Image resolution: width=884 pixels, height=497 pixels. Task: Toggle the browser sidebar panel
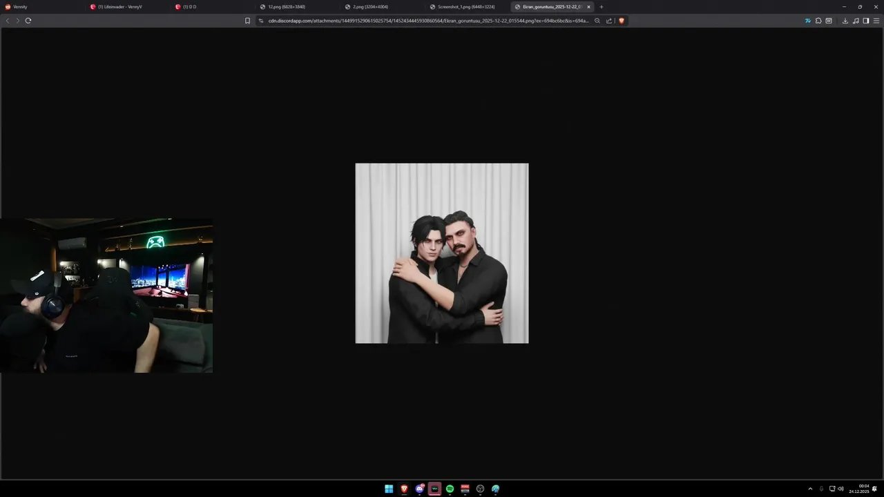tap(866, 21)
